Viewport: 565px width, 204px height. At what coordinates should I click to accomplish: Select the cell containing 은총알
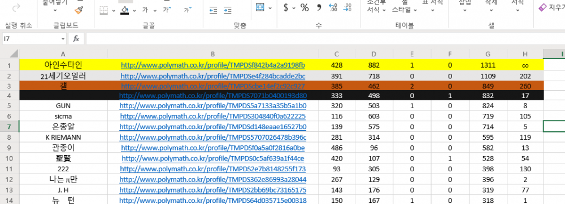coord(63,127)
